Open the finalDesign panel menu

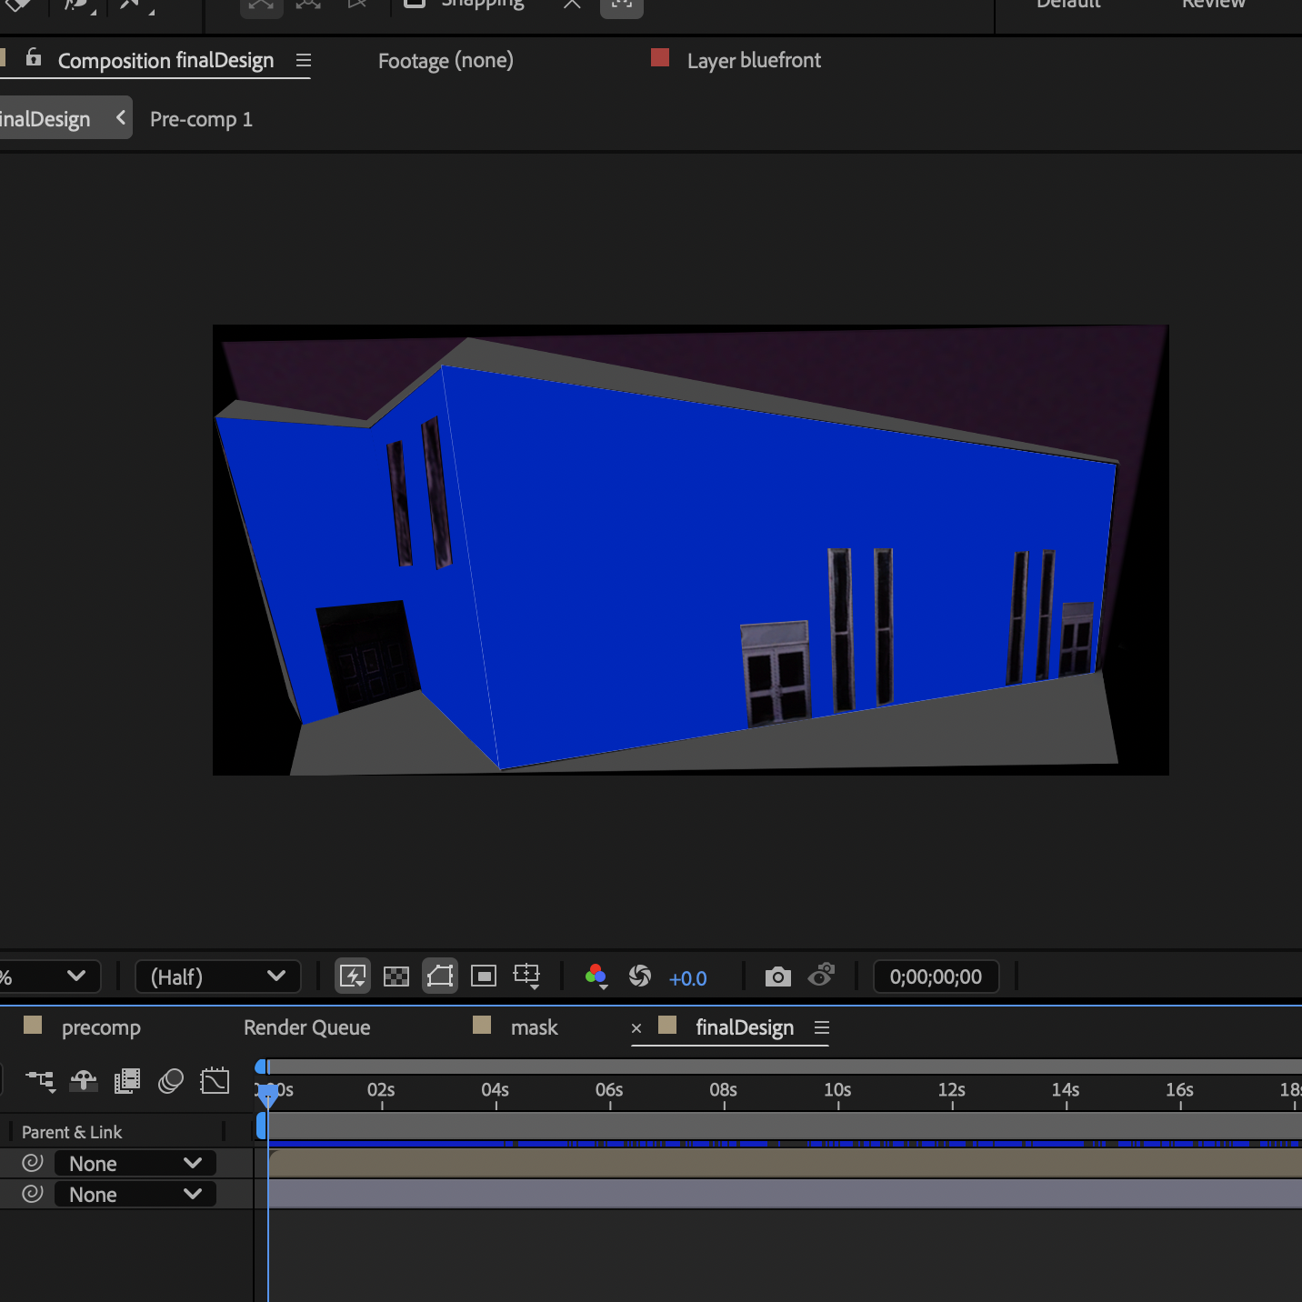click(x=823, y=1027)
